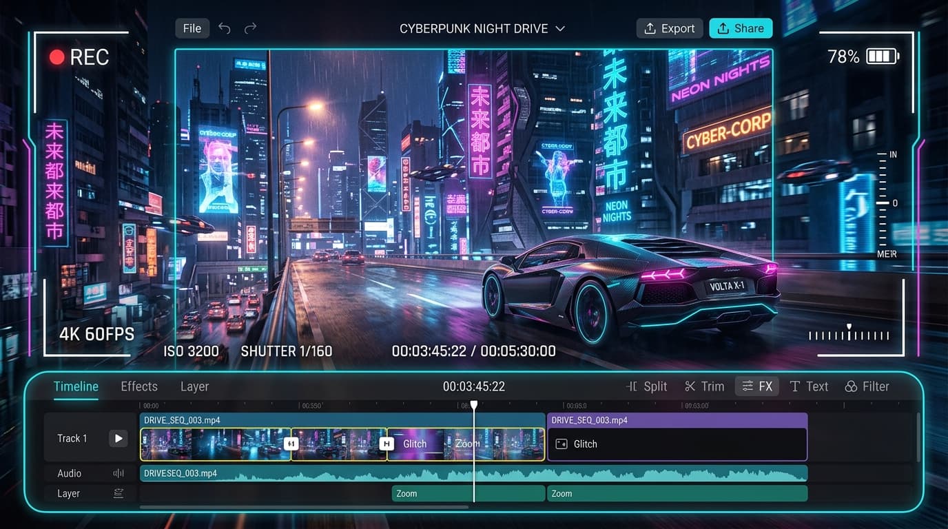Choose the Text tool
Image resolution: width=948 pixels, height=529 pixels.
pyautogui.click(x=809, y=386)
